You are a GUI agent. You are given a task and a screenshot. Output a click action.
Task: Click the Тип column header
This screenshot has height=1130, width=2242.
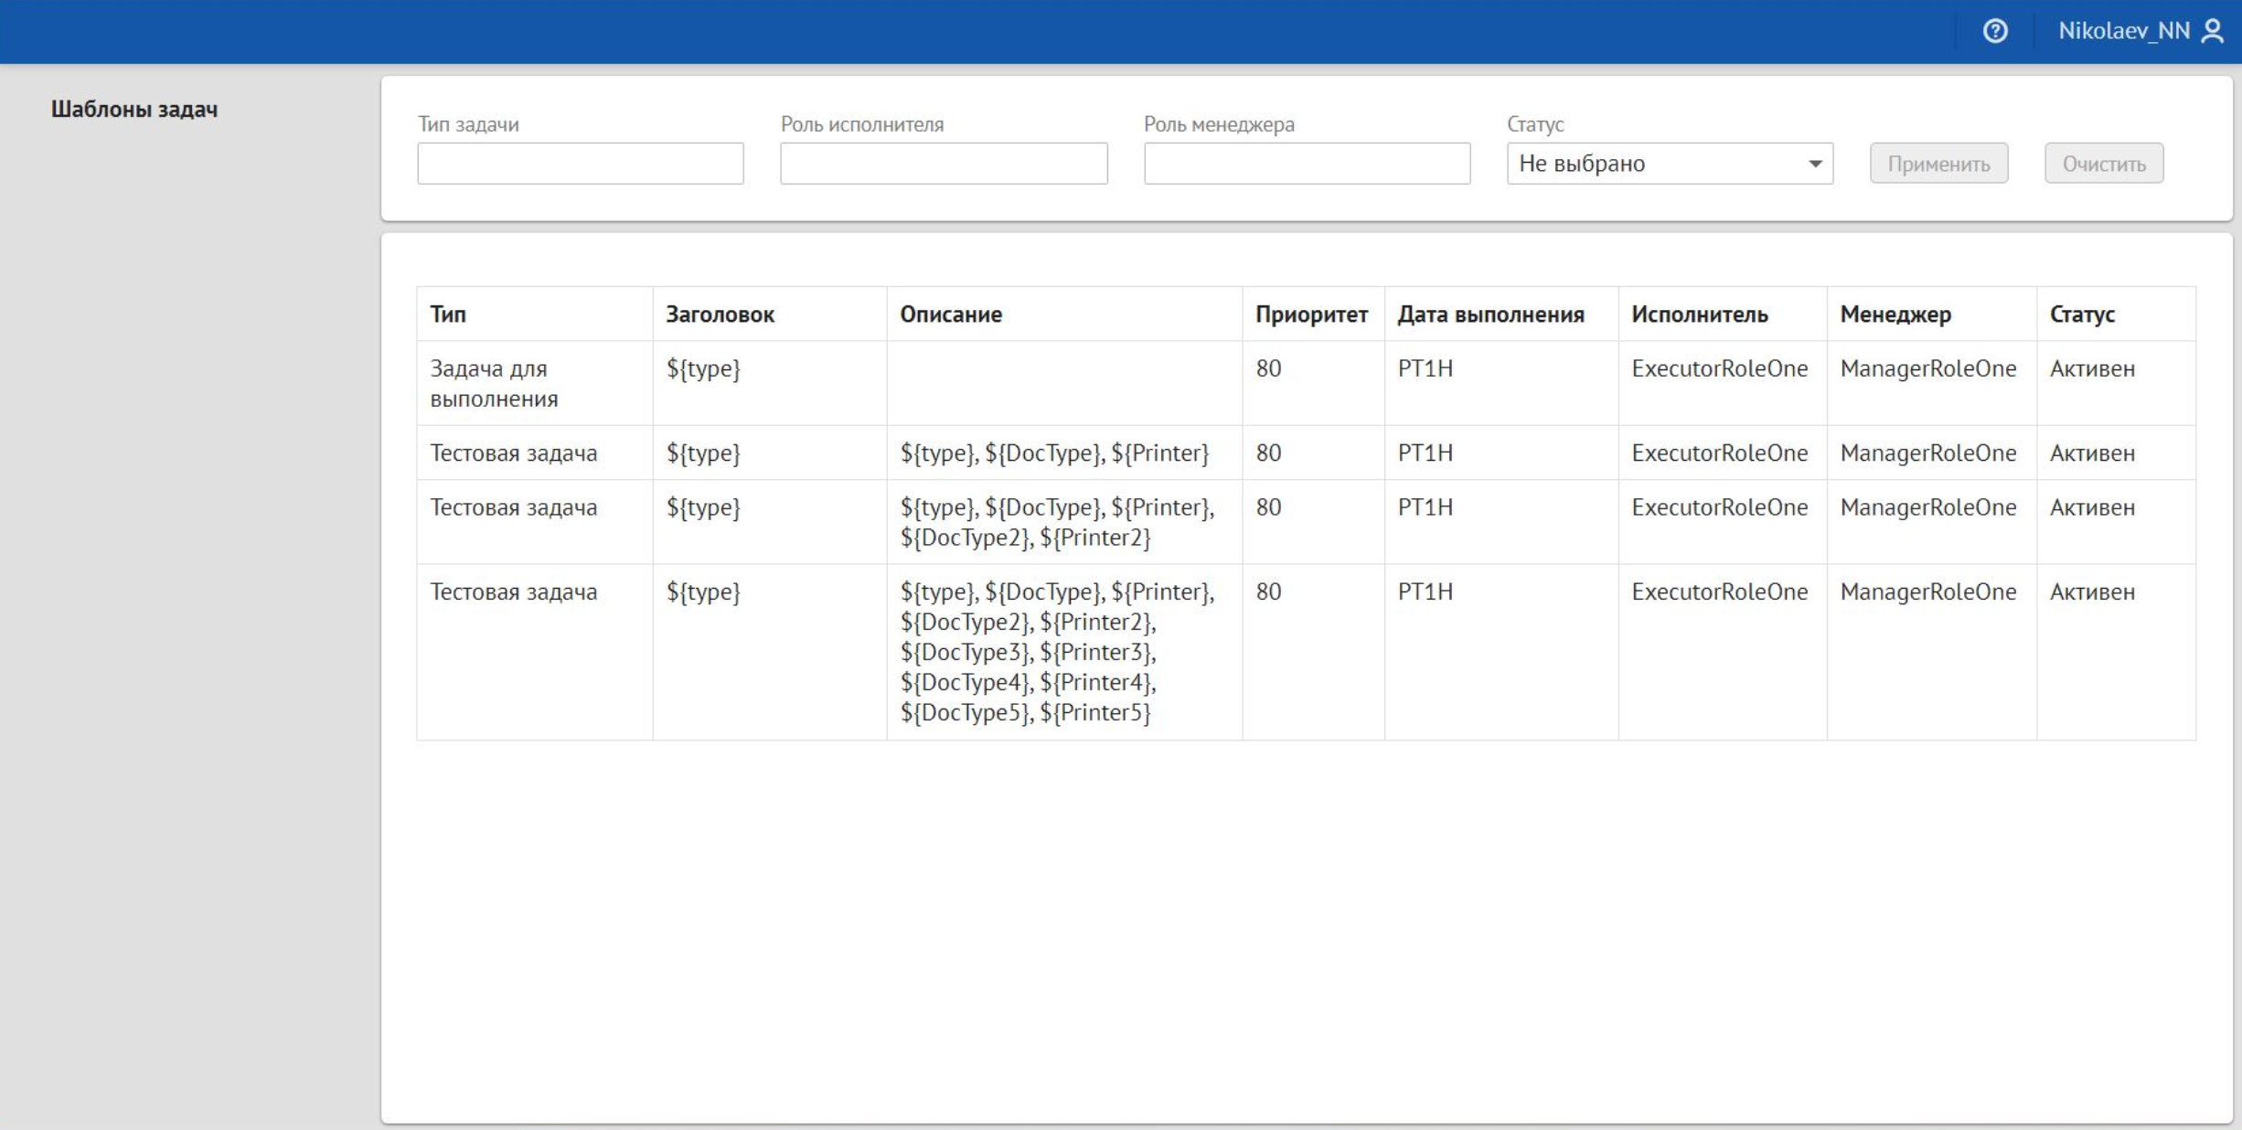tap(448, 314)
